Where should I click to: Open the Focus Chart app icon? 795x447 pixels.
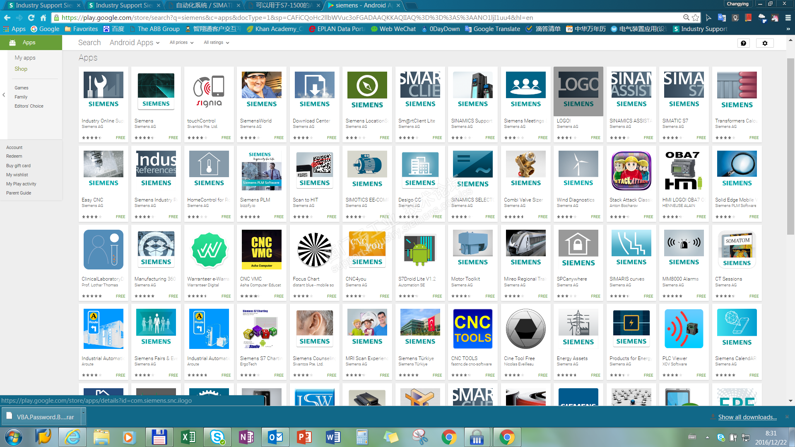point(314,250)
